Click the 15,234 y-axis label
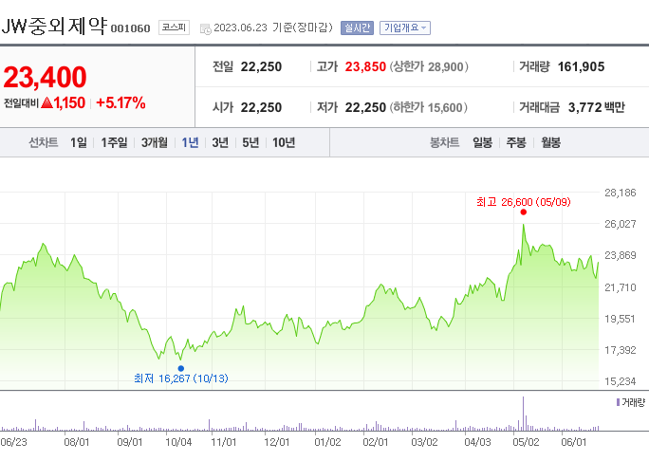 [x=620, y=381]
